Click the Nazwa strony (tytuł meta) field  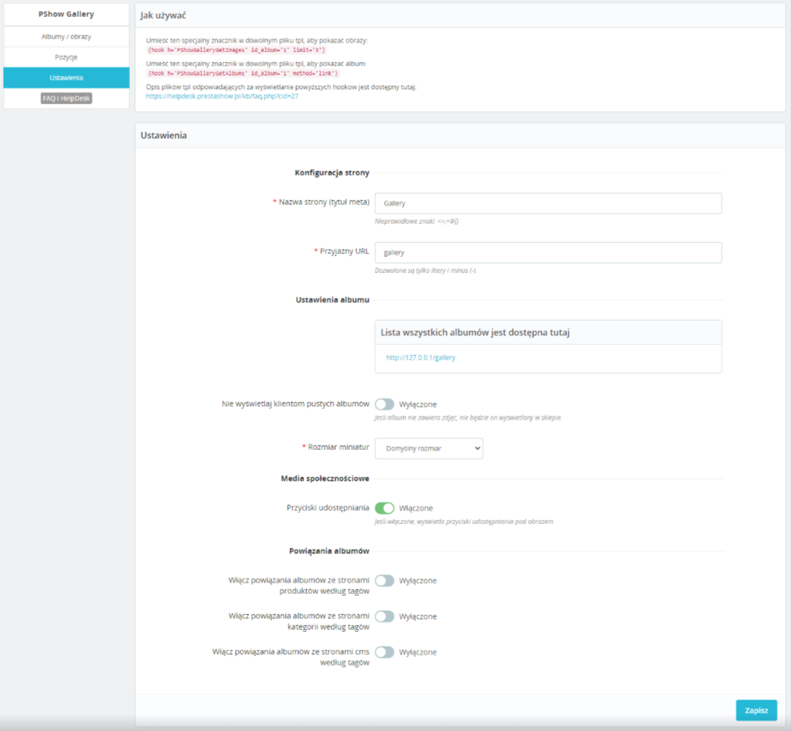548,203
